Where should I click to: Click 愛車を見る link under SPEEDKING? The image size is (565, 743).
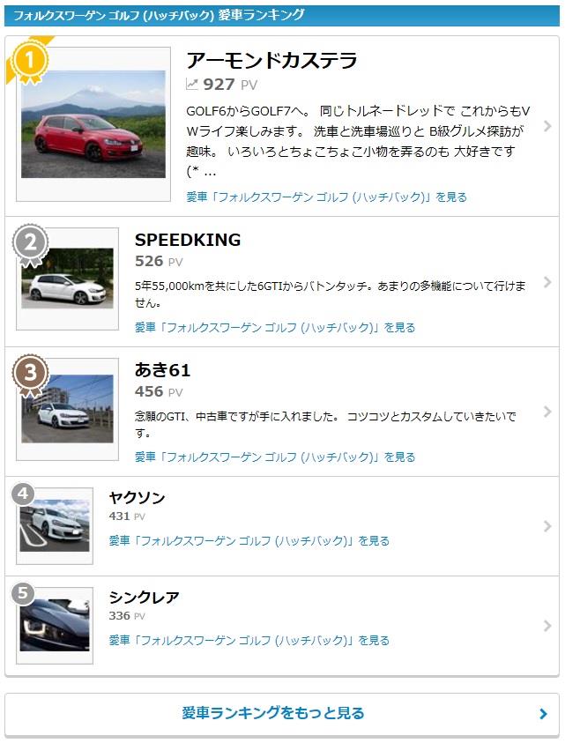point(275,328)
